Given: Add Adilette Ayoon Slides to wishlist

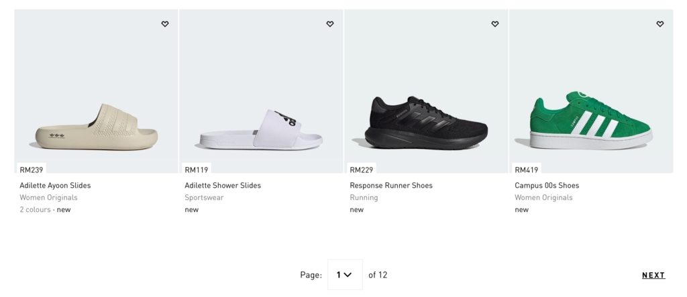Looking at the screenshot, I should coord(165,24).
